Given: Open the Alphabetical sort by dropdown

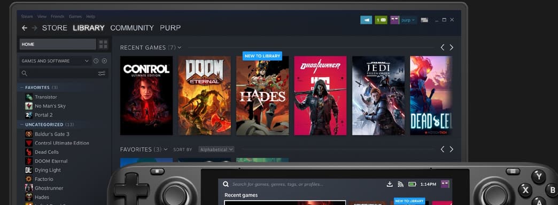Looking at the screenshot, I should click(x=216, y=149).
